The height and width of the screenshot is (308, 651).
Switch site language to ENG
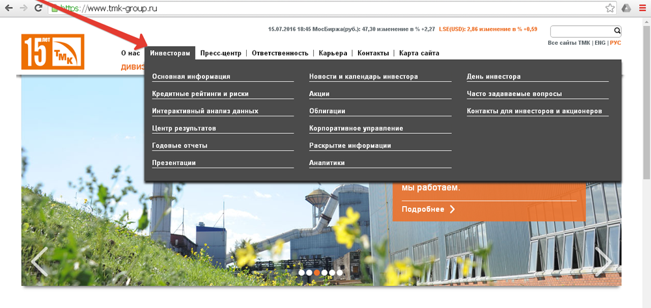pos(600,42)
